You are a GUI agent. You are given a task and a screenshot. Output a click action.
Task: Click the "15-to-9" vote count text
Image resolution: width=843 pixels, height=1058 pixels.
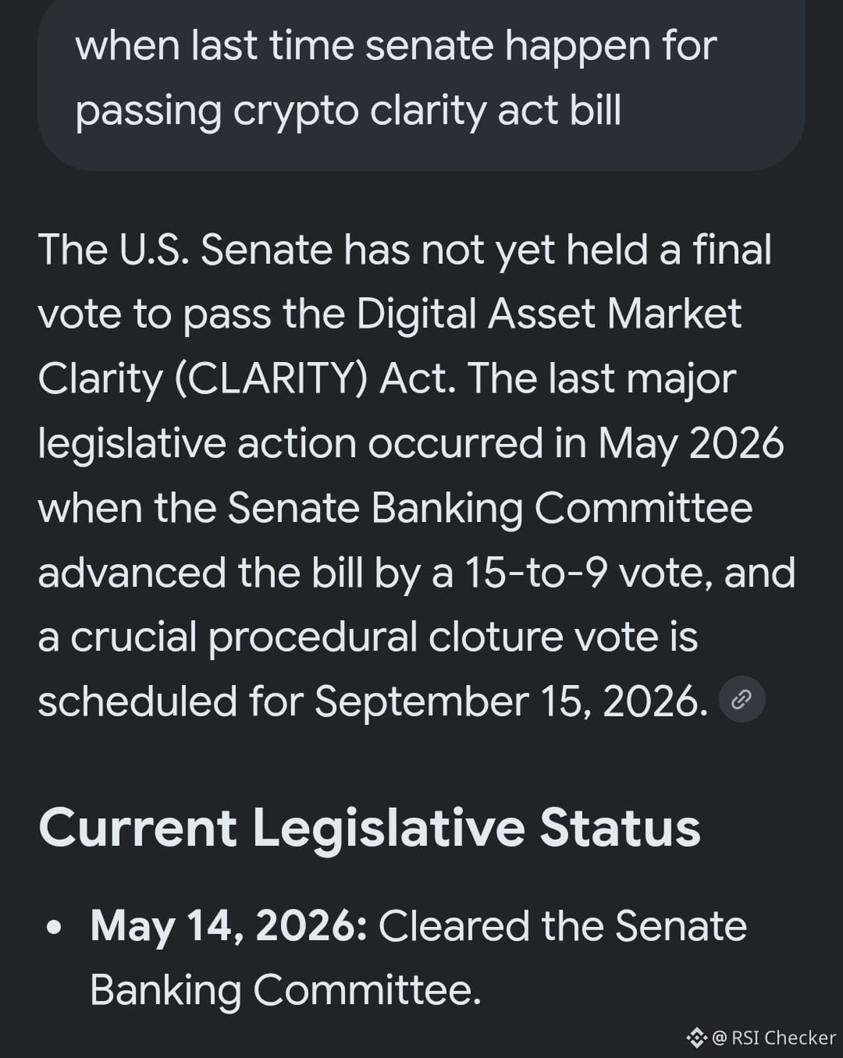pyautogui.click(x=535, y=573)
